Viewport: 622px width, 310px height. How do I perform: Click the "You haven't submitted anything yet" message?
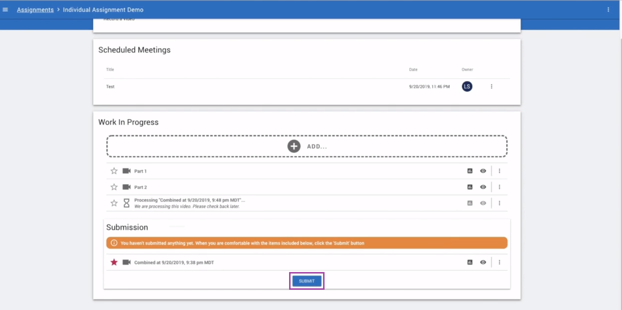pos(242,243)
